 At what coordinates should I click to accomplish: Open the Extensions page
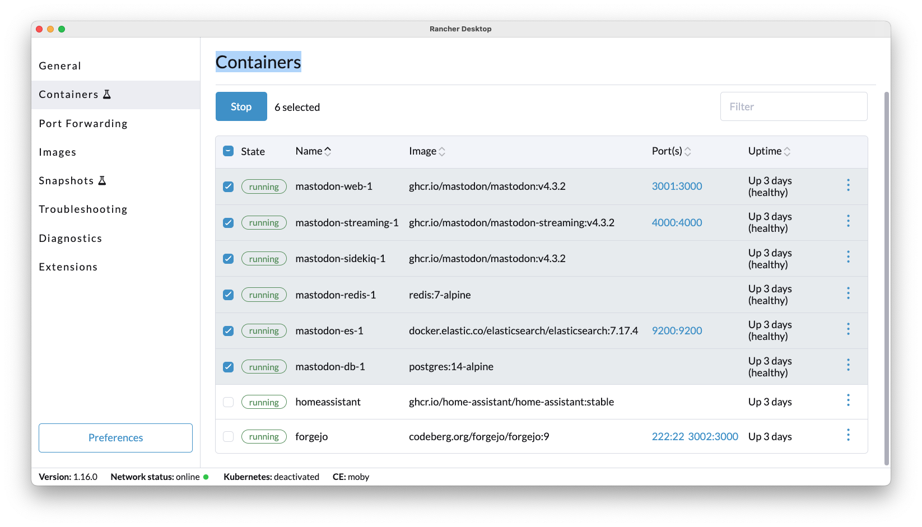(x=115, y=267)
